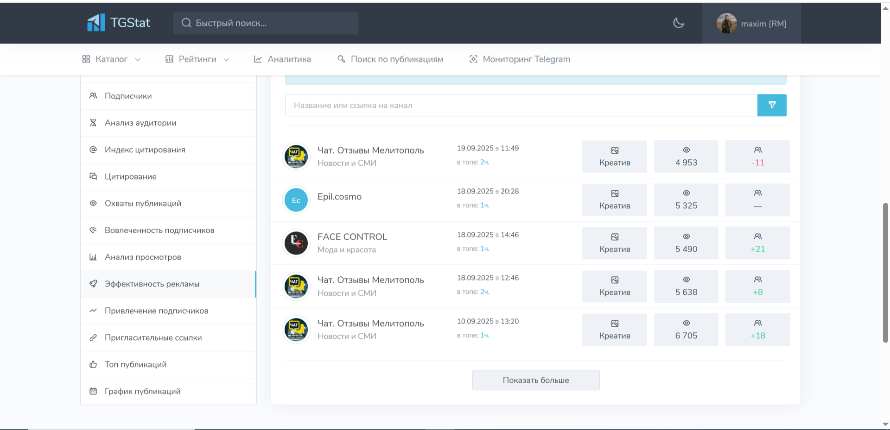Image resolution: width=890 pixels, height=430 pixels.
Task: Click the TGStat logo icon
Action: point(96,23)
